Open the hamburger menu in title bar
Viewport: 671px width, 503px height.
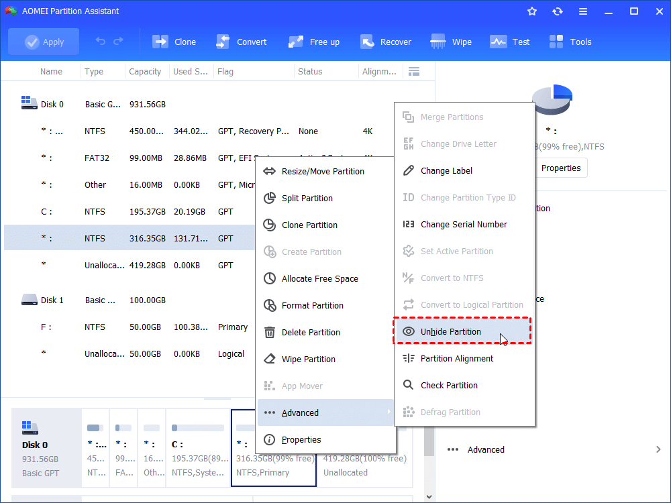[x=582, y=11]
